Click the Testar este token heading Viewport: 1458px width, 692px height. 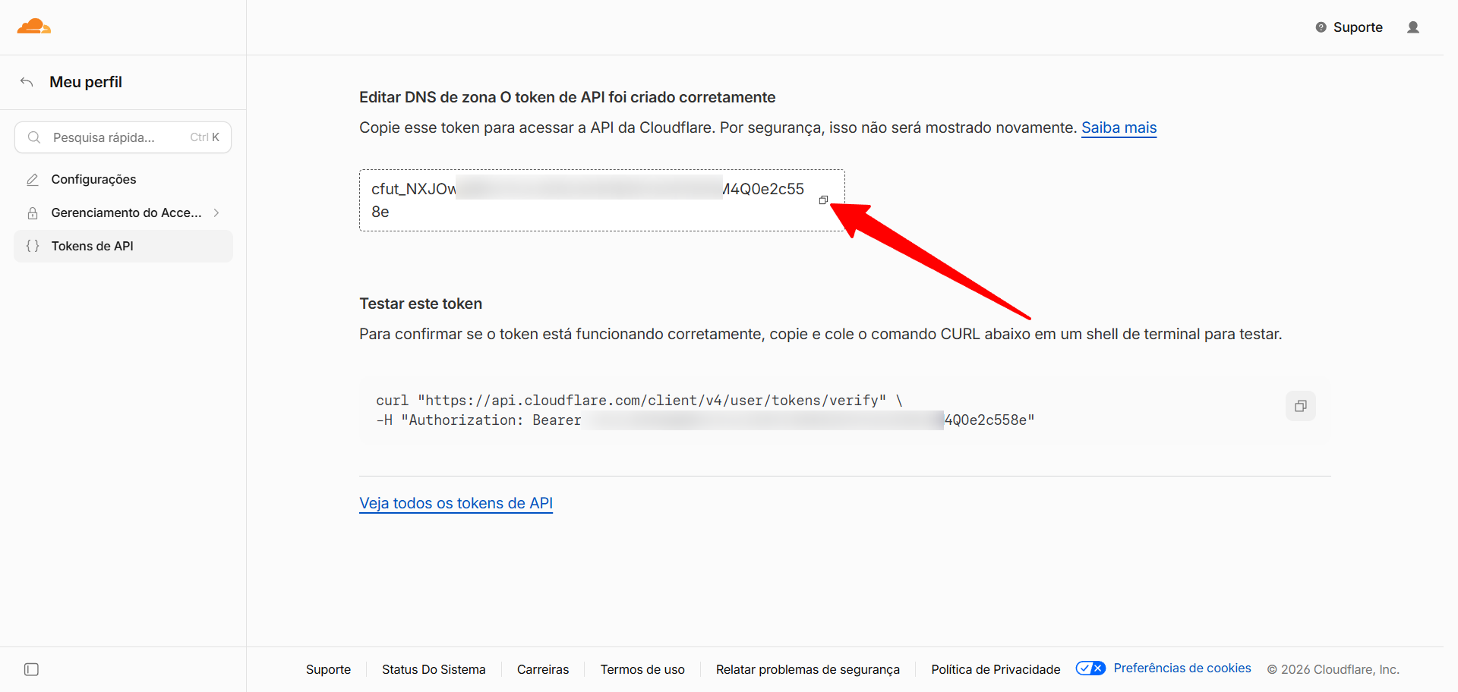click(x=421, y=304)
